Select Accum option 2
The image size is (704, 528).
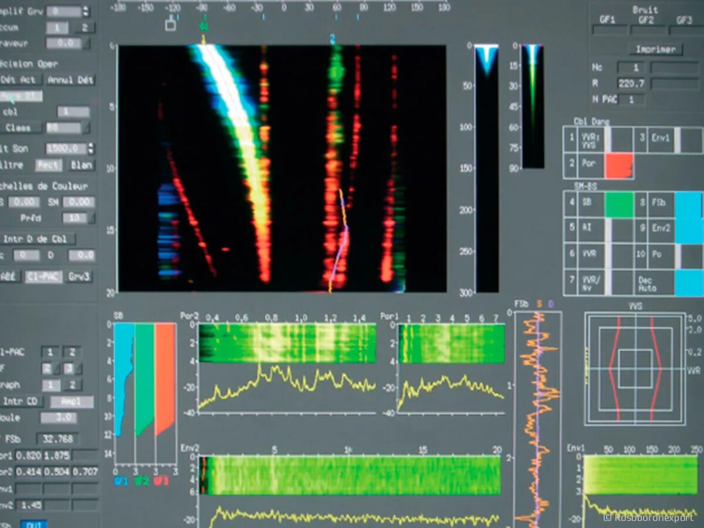[84, 28]
